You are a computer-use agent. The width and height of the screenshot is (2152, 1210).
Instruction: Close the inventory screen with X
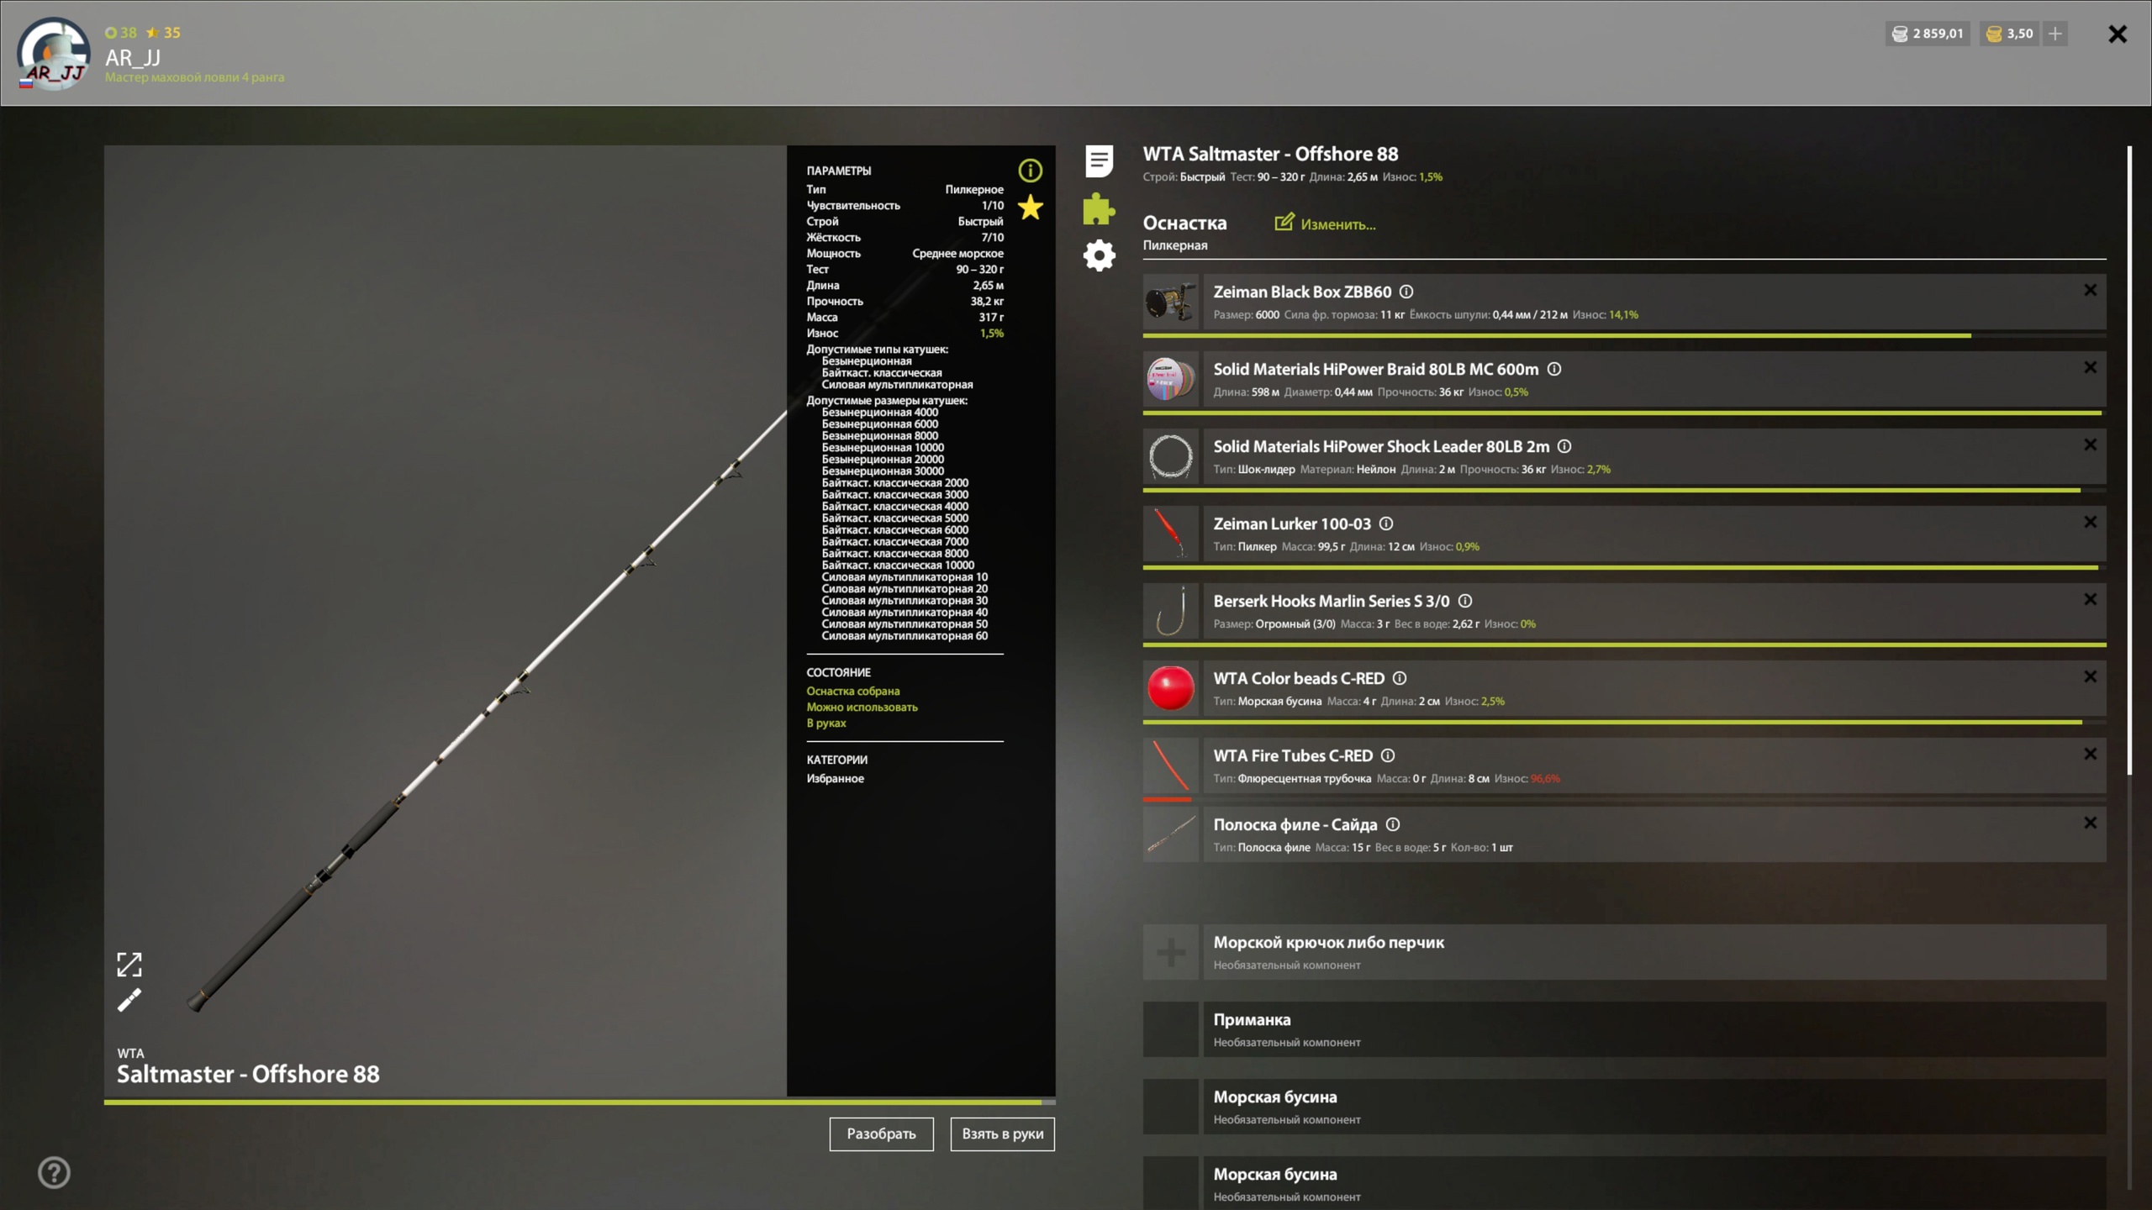[2118, 34]
